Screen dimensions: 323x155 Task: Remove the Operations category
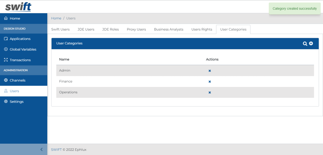210,93
